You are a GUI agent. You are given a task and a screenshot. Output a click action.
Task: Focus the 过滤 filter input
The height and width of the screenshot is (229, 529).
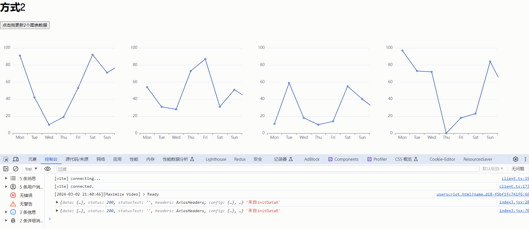(268, 169)
